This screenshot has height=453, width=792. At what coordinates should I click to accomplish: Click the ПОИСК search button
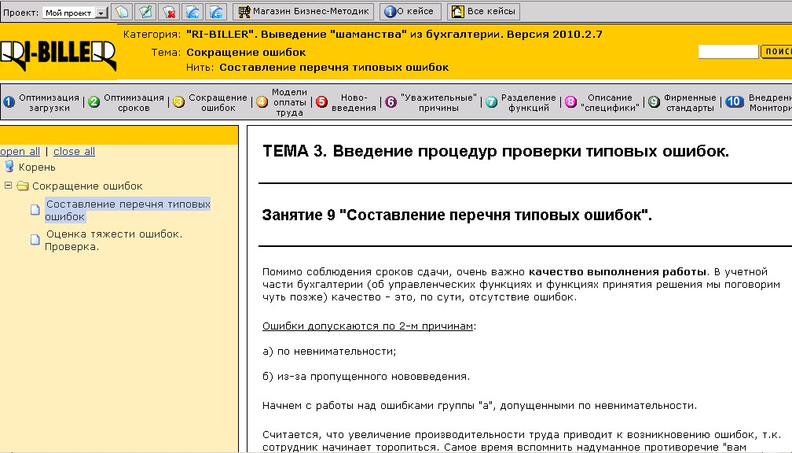777,52
